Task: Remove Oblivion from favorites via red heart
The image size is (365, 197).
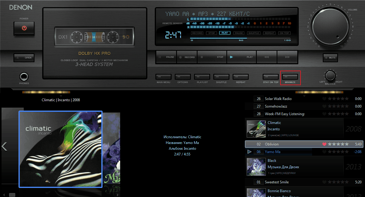Action: click(x=324, y=144)
